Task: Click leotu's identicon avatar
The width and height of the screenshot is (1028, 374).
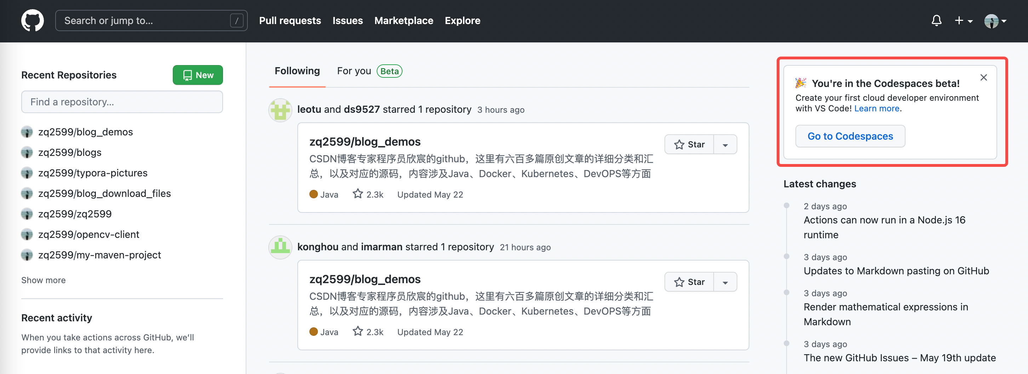Action: 280,110
